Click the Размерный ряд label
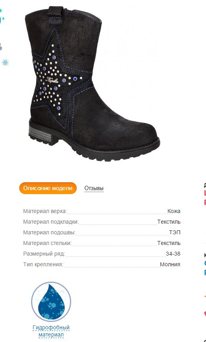The width and height of the screenshot is (206, 342). (44, 254)
